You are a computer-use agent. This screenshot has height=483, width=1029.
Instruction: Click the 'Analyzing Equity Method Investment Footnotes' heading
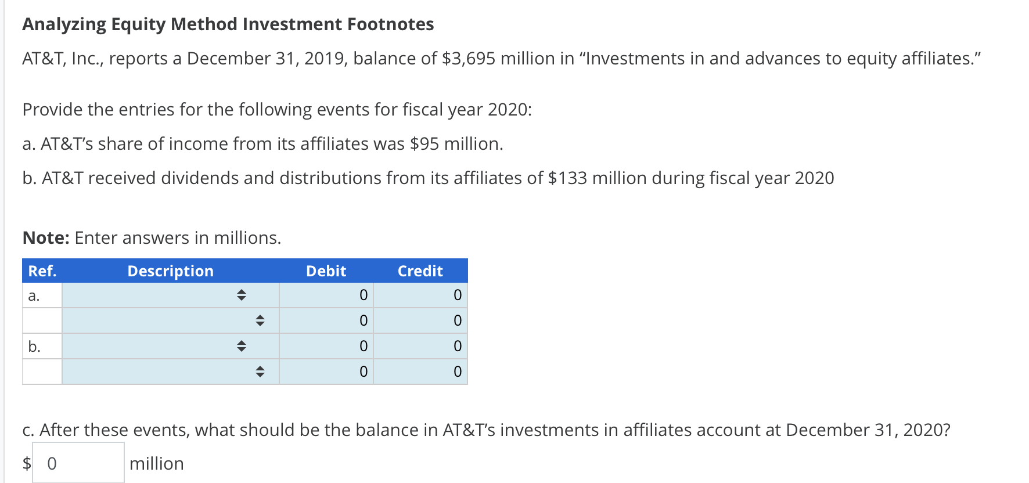pos(228,24)
